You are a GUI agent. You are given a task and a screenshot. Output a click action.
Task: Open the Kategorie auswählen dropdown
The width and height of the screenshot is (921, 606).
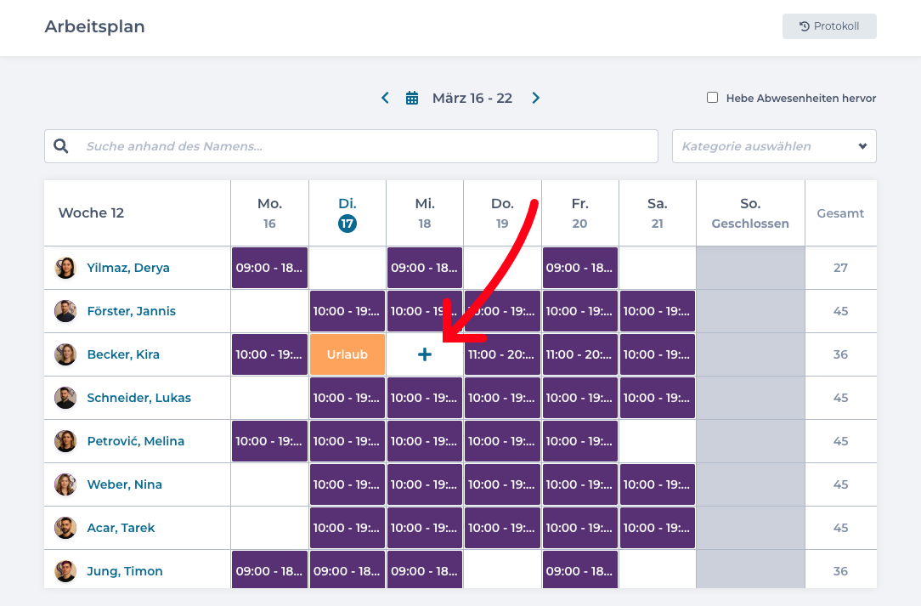coord(774,146)
